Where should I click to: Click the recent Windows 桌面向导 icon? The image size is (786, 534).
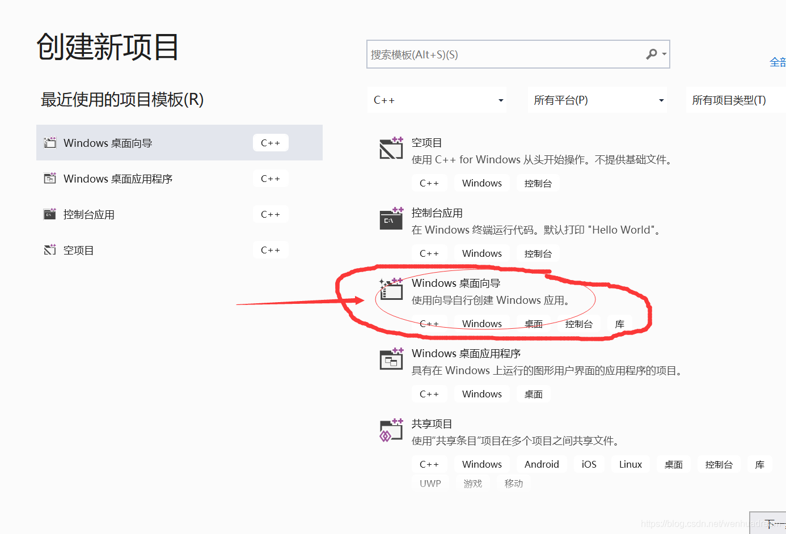(50, 142)
